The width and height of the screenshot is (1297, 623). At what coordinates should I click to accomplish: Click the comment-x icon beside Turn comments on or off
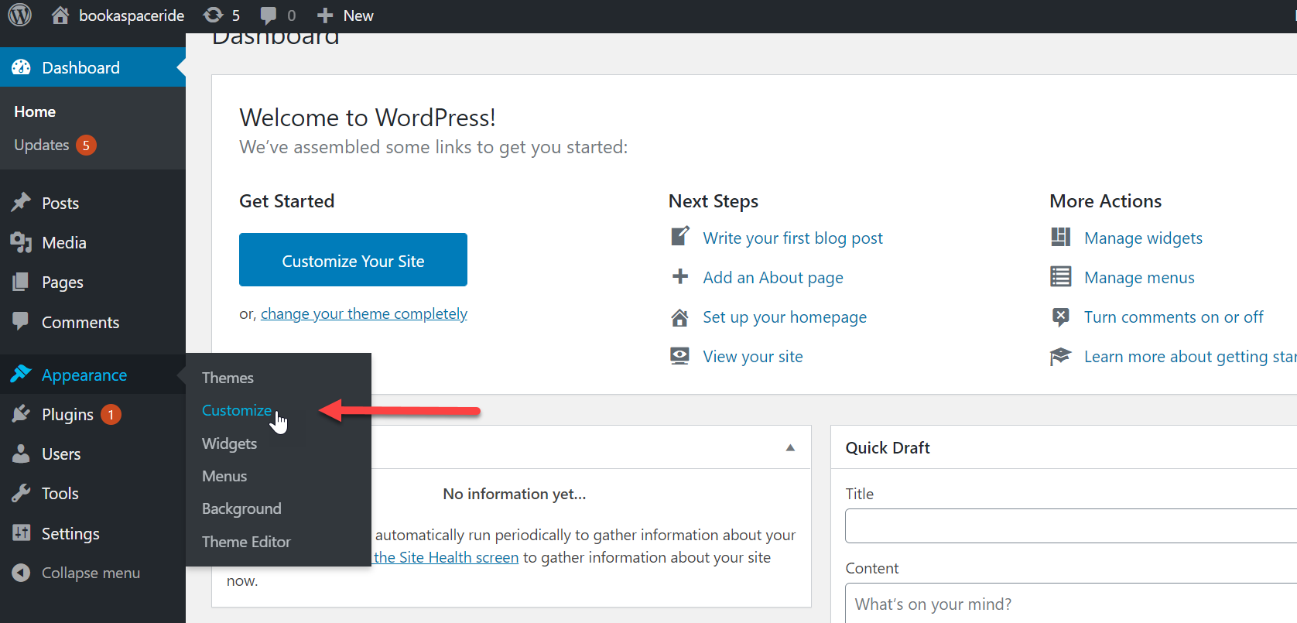click(1061, 317)
